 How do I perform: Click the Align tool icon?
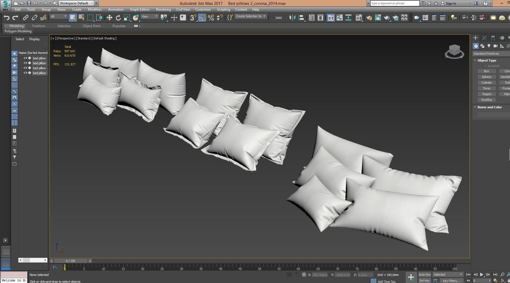pos(301,18)
